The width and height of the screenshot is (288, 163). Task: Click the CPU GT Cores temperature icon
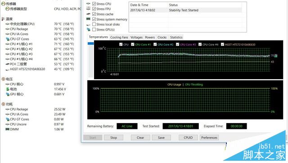point(8,39)
